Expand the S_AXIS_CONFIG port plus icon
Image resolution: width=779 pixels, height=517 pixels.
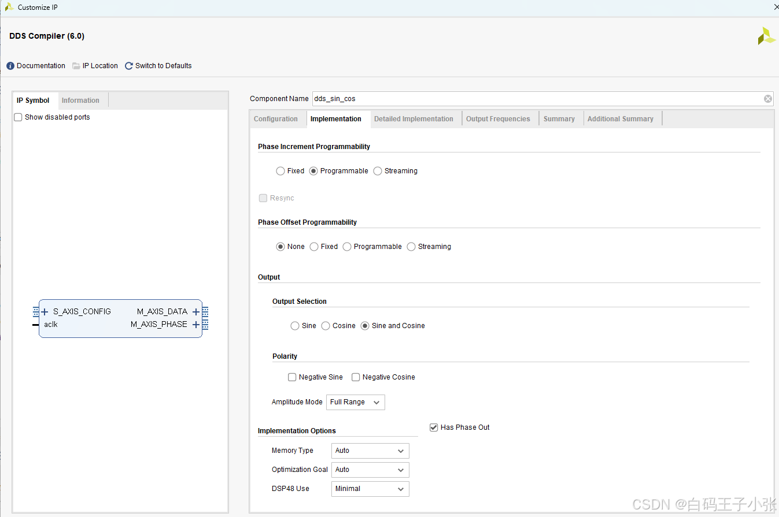(x=45, y=312)
